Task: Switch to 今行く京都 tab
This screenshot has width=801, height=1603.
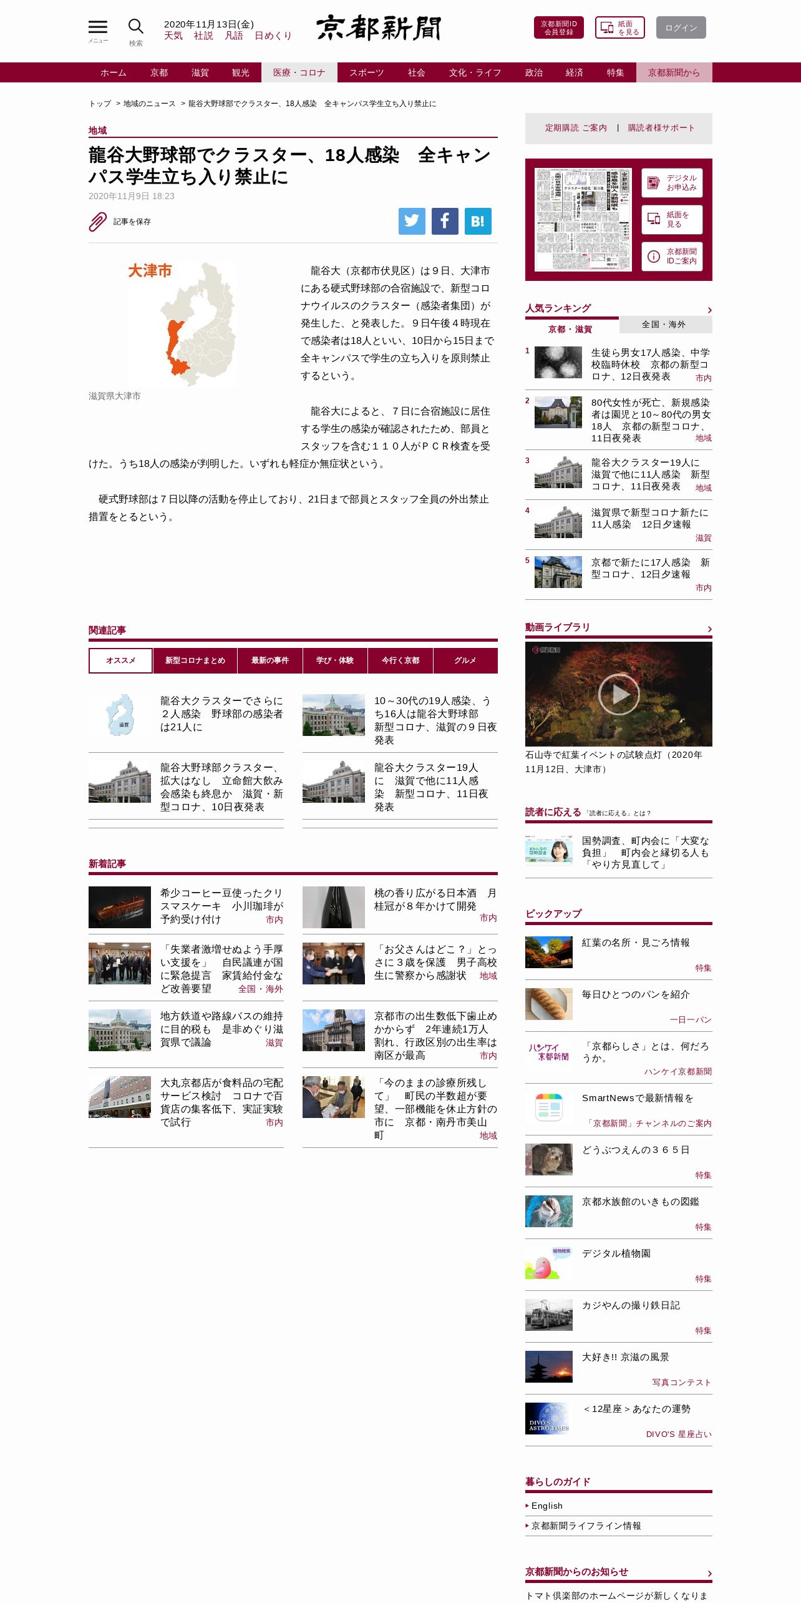Action: 400,660
